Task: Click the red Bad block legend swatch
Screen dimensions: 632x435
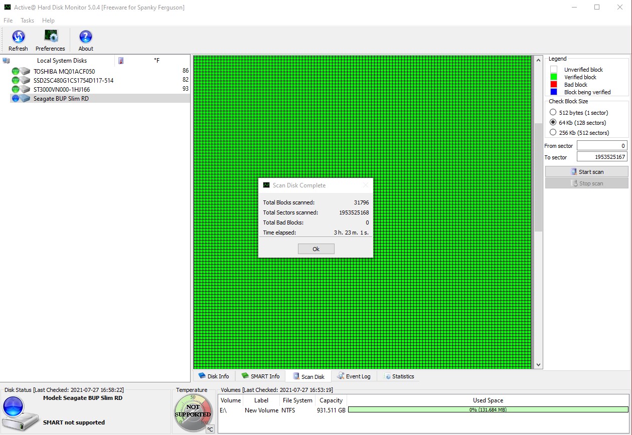Action: (554, 85)
